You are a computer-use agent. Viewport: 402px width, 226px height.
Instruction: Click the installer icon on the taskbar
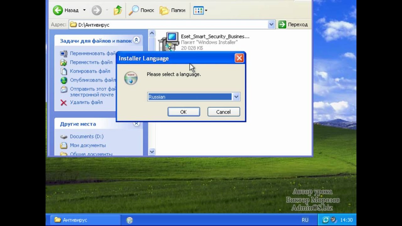click(x=130, y=220)
